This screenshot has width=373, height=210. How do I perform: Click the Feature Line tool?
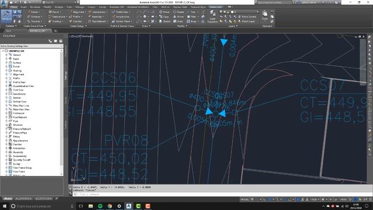tap(57, 17)
